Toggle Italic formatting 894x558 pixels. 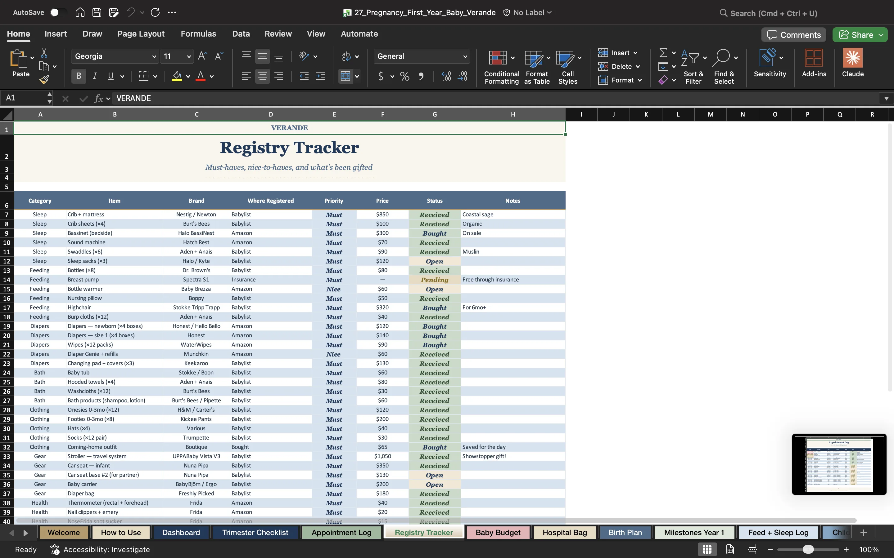(95, 76)
